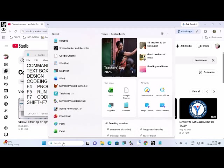Open Video Creator AI tool

[162, 107]
